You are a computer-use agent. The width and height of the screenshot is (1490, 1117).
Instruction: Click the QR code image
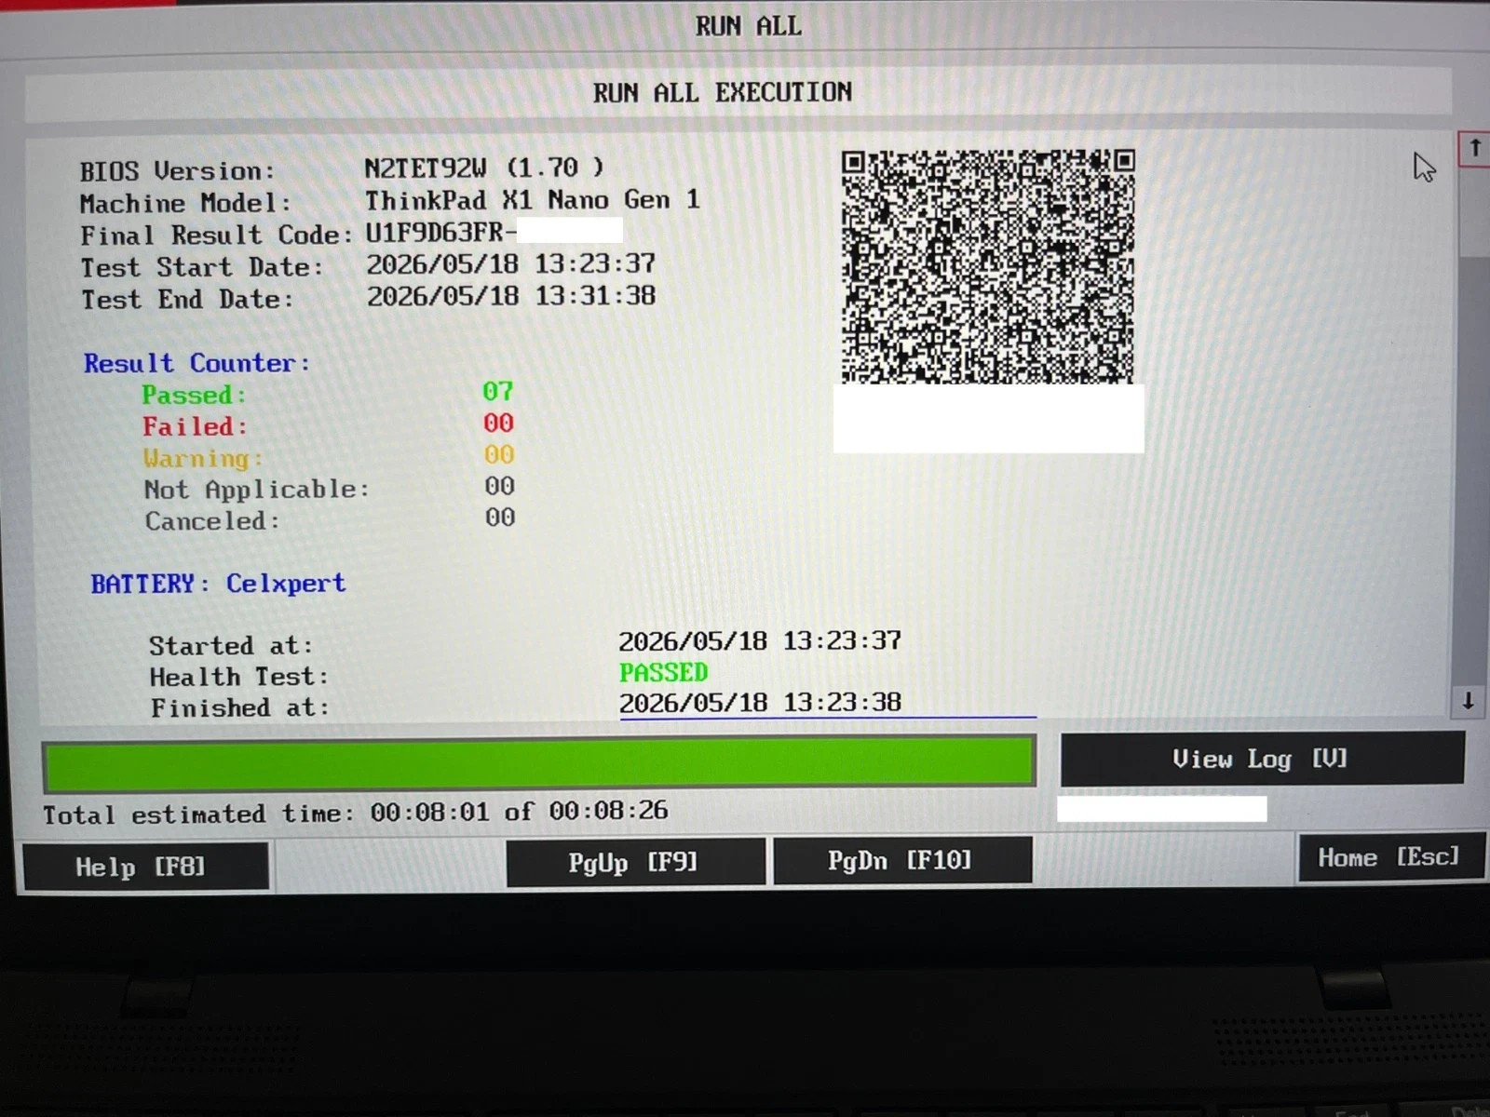tap(988, 267)
